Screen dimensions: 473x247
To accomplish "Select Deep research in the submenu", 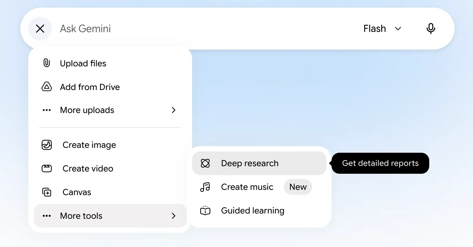I will click(x=259, y=163).
